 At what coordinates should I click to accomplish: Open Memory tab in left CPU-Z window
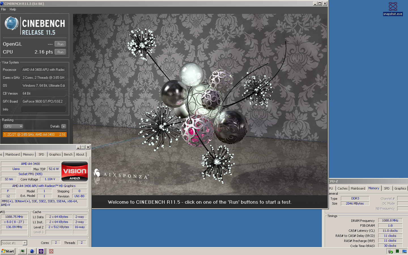[x=28, y=154]
